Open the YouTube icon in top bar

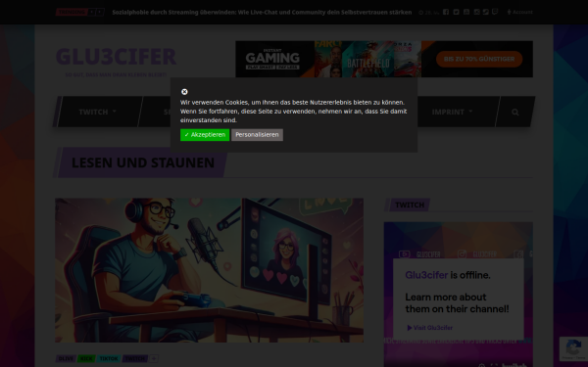click(466, 12)
